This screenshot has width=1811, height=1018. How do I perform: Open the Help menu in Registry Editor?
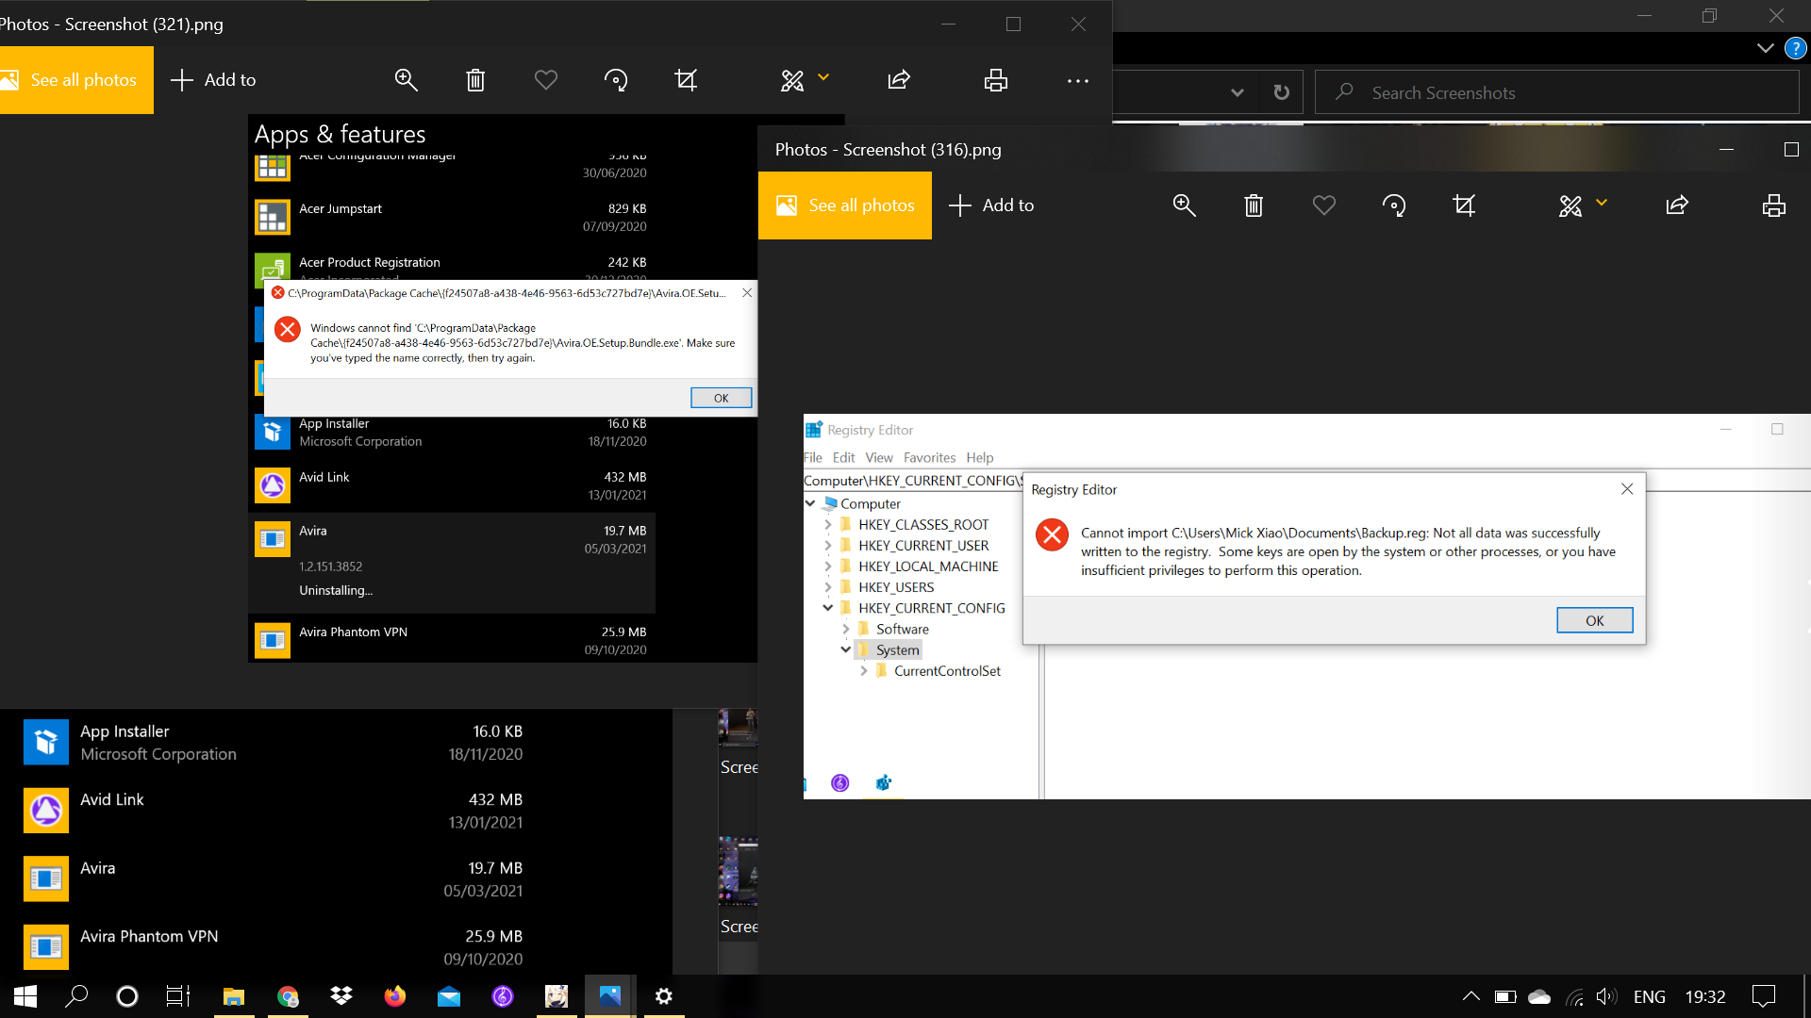pyautogui.click(x=980, y=457)
